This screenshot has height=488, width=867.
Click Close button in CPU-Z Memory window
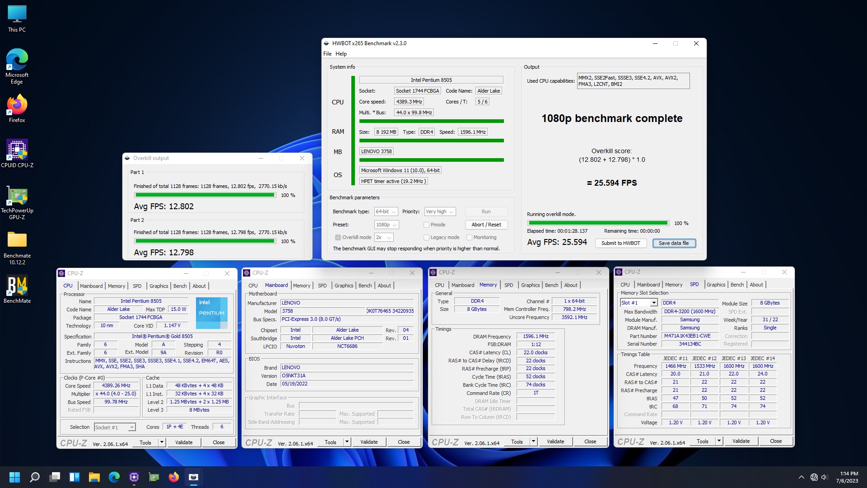590,441
